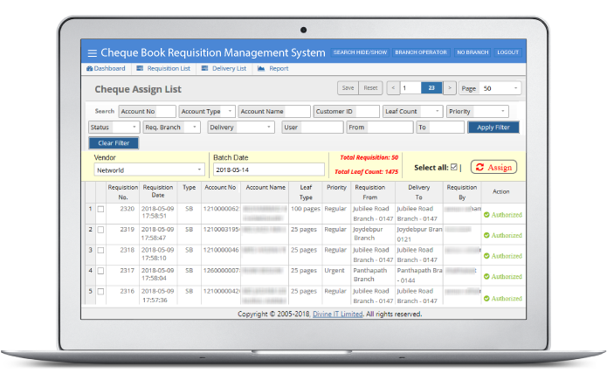Toggle the Select all checkbox

point(453,167)
